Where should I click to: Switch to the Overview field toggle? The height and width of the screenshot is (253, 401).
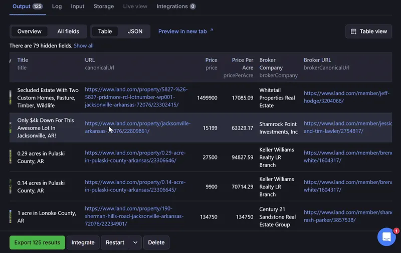tap(30, 31)
